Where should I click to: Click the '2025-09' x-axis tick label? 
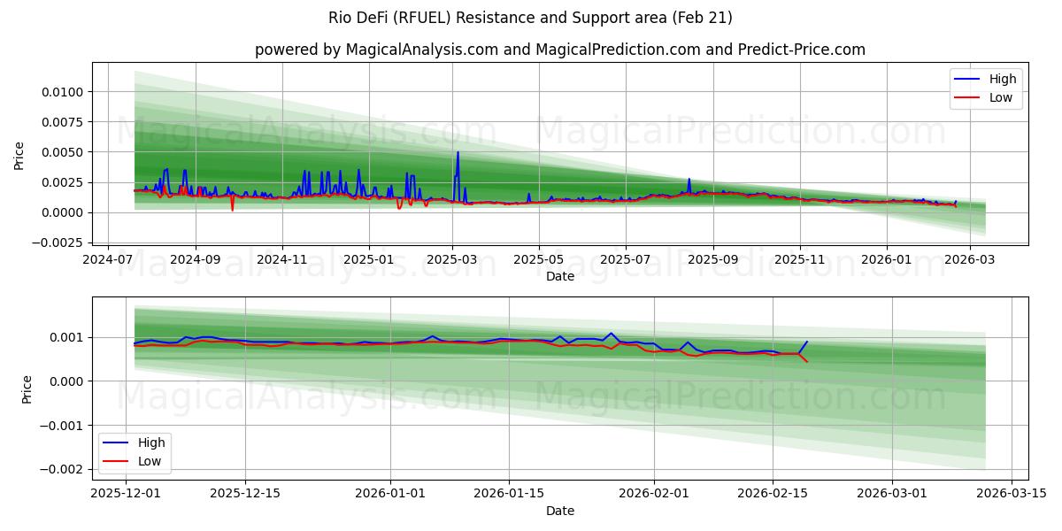[714, 259]
